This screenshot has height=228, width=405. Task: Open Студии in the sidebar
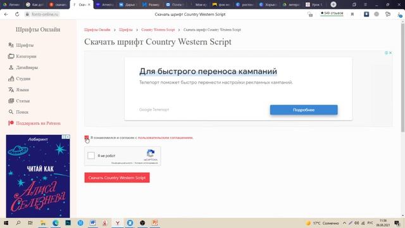point(20,79)
